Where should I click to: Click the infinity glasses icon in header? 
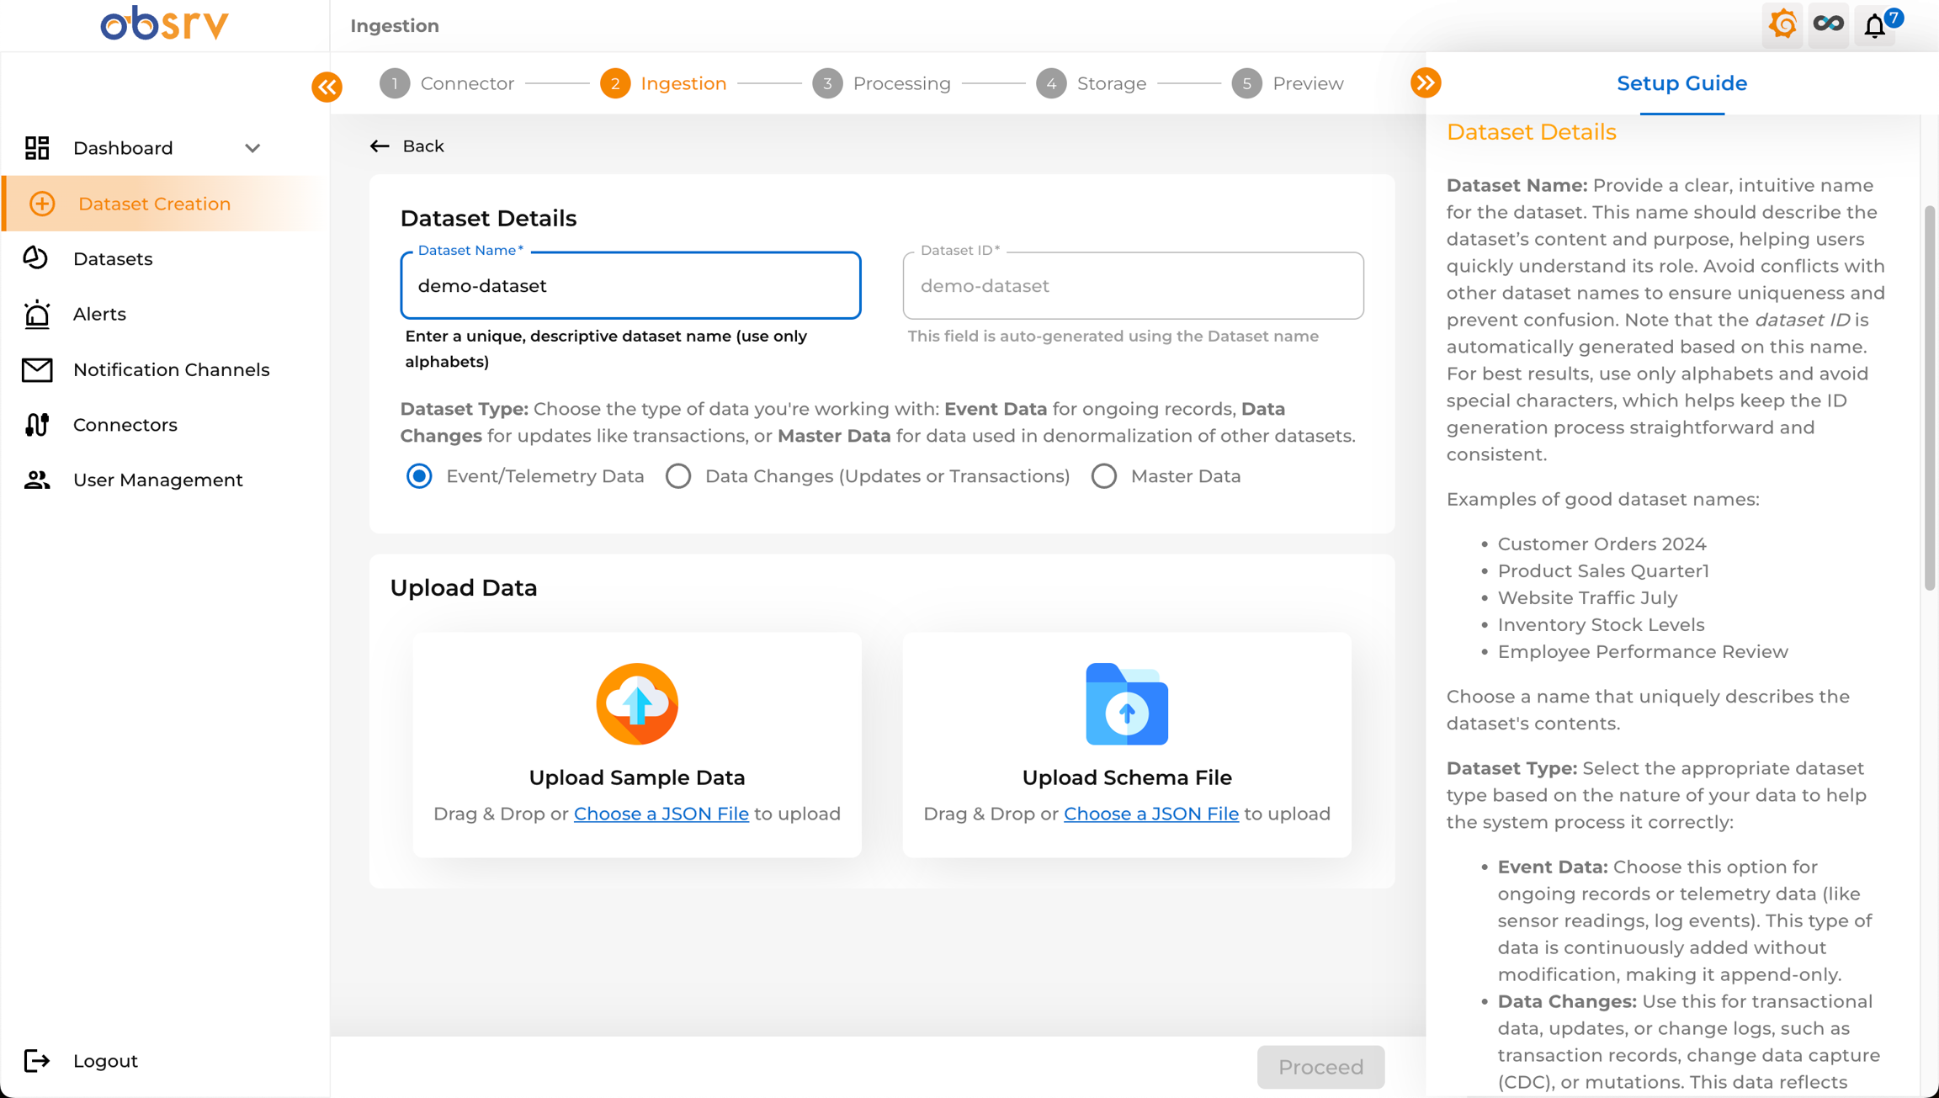click(1829, 24)
